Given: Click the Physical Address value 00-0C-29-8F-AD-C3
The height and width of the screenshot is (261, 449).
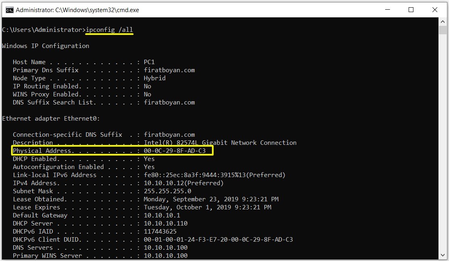Looking at the screenshot, I should 175,151.
